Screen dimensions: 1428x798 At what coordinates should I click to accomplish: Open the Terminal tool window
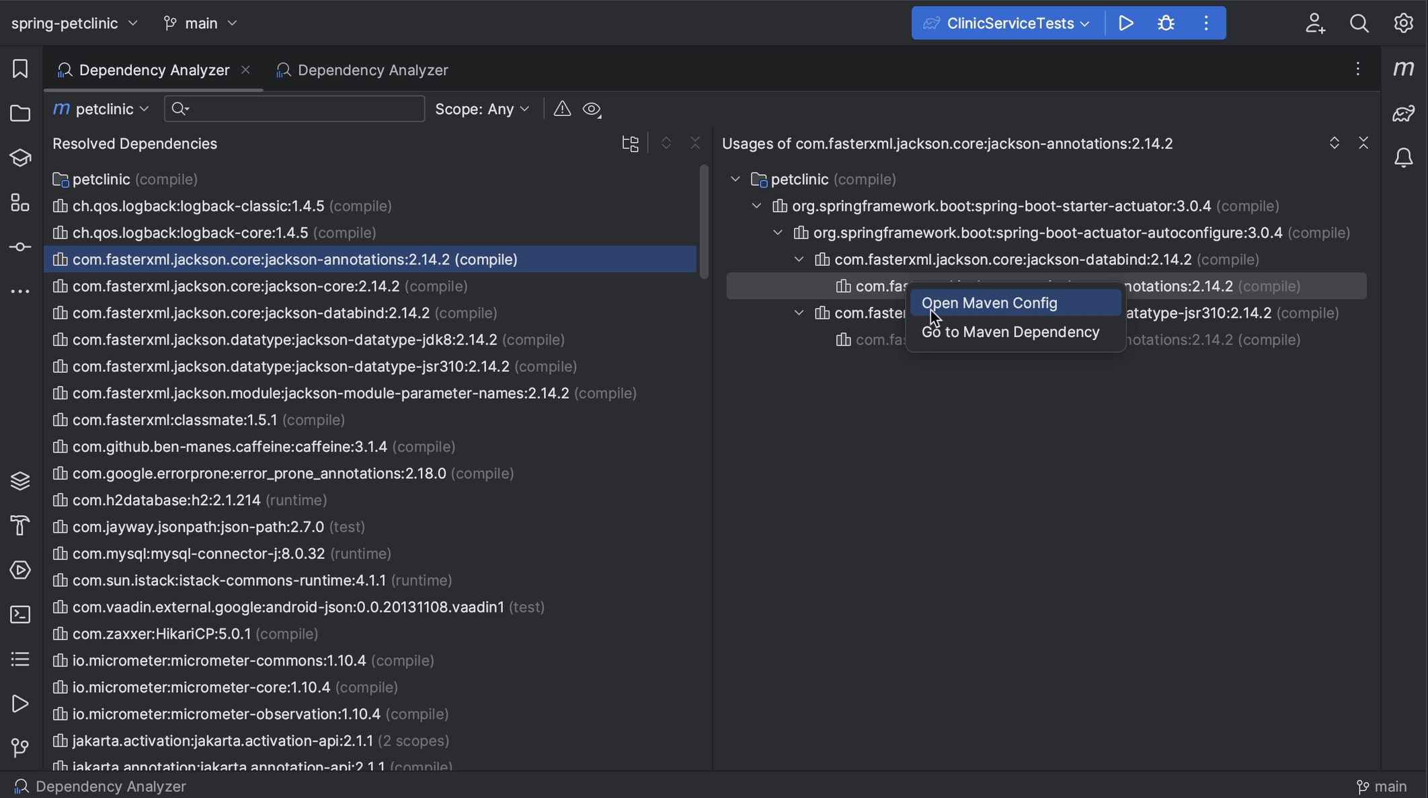[x=19, y=614]
